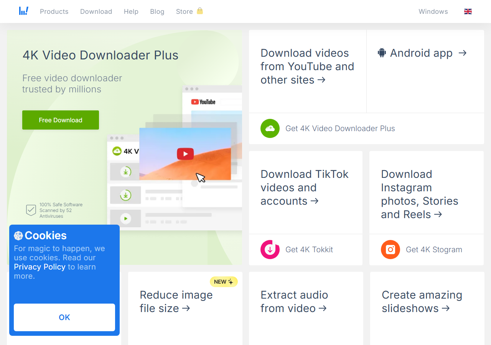The image size is (491, 345).
Task: Accept cookies with the OK button
Action: coord(64,317)
